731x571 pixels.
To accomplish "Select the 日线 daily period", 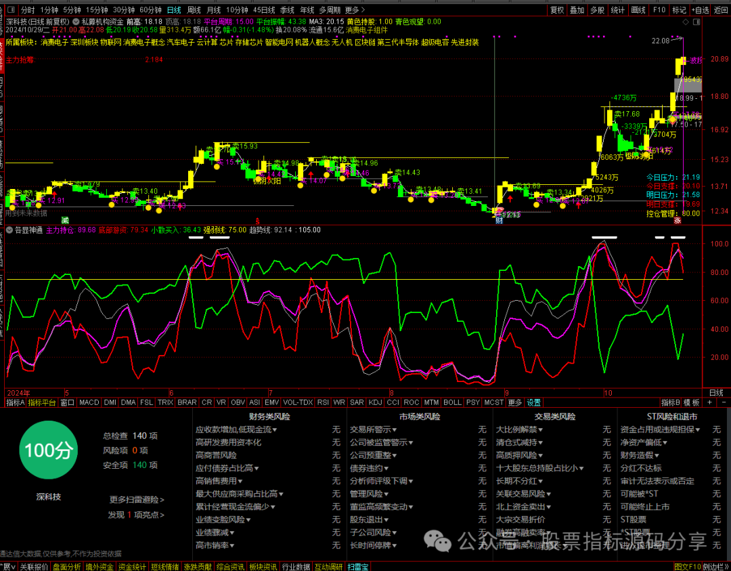I will pos(174,9).
